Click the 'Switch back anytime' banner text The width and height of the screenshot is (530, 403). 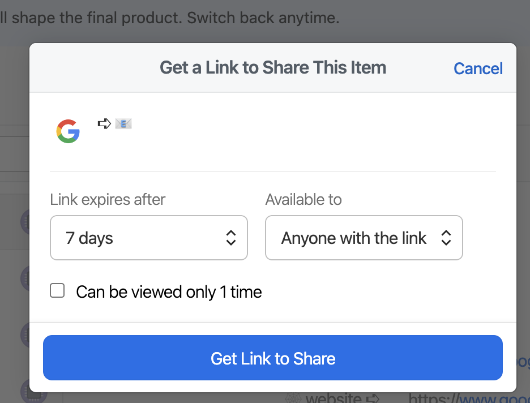pos(263,18)
